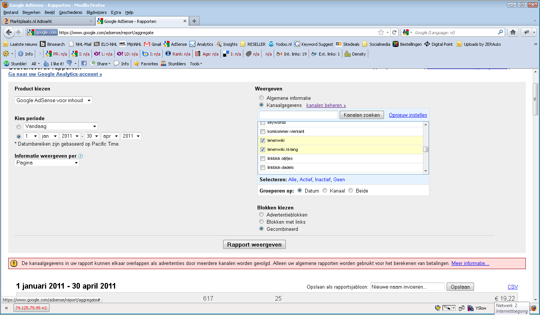This screenshot has width=540, height=316.
Task: Select the custom date range radio button
Action: [19, 137]
